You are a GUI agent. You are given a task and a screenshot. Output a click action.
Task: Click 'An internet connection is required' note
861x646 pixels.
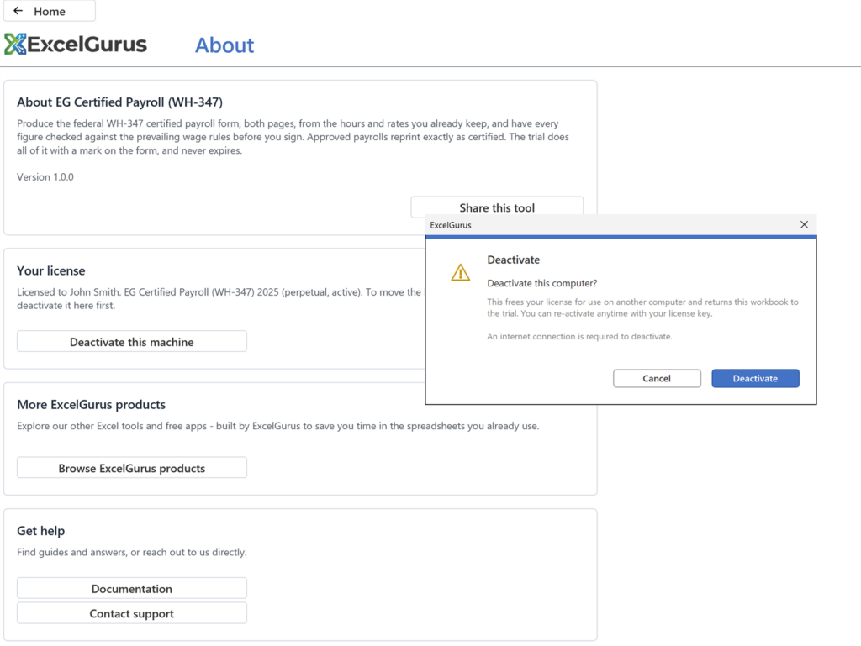[x=579, y=336]
